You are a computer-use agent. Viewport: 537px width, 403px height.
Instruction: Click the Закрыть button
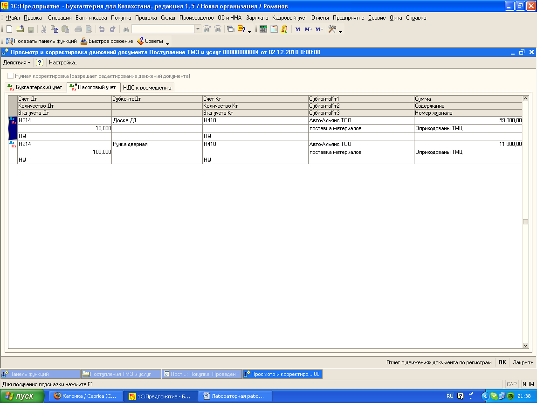[523, 362]
